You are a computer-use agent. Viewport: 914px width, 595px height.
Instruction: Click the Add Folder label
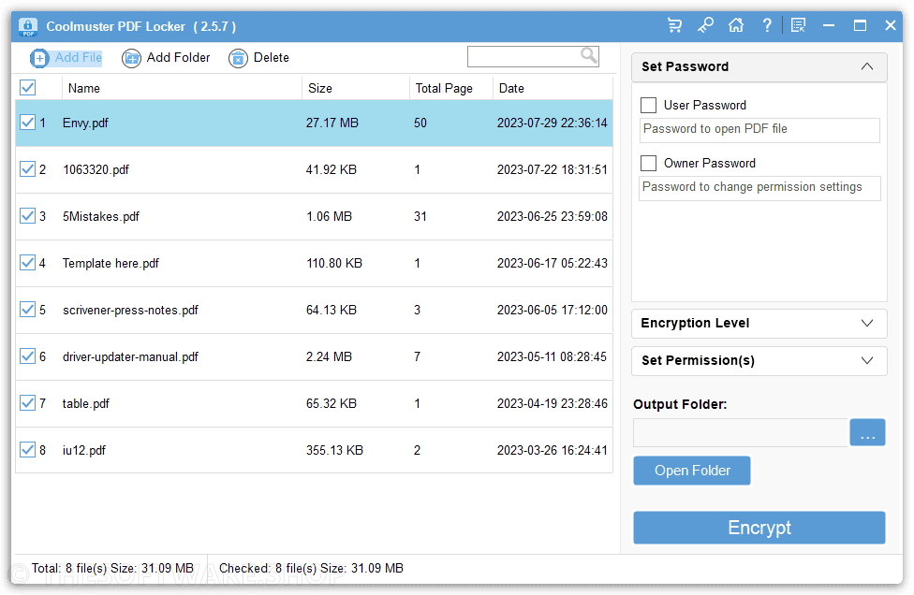[178, 58]
